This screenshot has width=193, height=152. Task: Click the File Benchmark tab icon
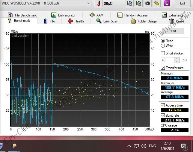pos(10,15)
